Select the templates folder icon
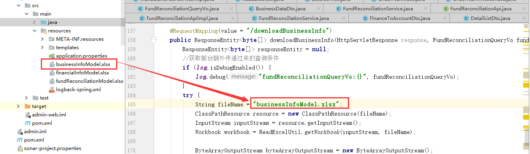The height and width of the screenshot is (154, 530). 52,48
